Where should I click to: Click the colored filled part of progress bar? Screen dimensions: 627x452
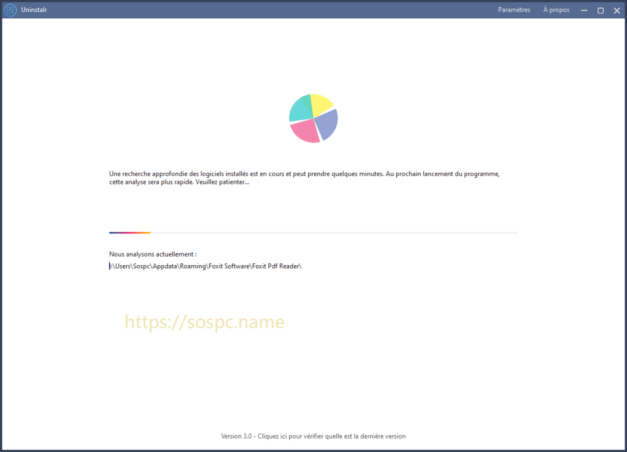[x=130, y=233]
